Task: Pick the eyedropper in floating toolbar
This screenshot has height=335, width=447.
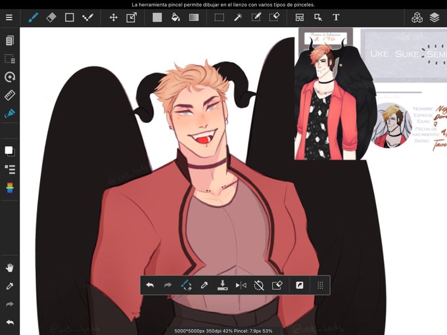Action: tap(204, 285)
